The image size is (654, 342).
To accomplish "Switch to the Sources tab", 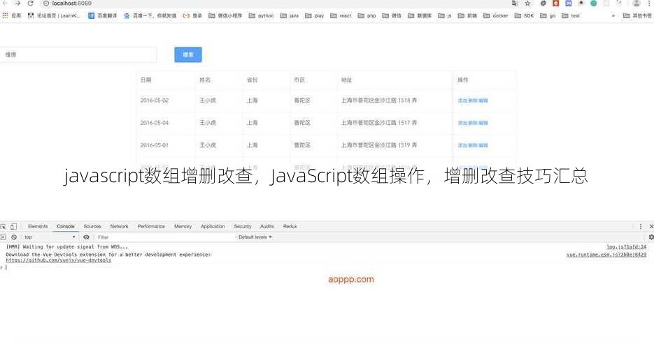I will click(x=92, y=226).
